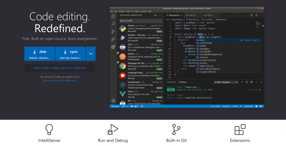
Task: Click the IntelliSense lightbulb icon
Action: click(x=49, y=129)
